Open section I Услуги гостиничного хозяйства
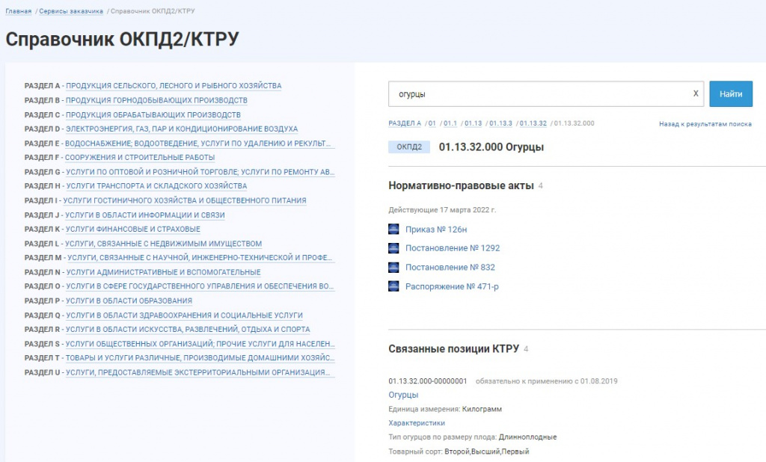Image resolution: width=766 pixels, height=462 pixels. pyautogui.click(x=185, y=200)
